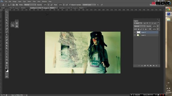
Task: Select the Dodge tool
Action: [7, 49]
